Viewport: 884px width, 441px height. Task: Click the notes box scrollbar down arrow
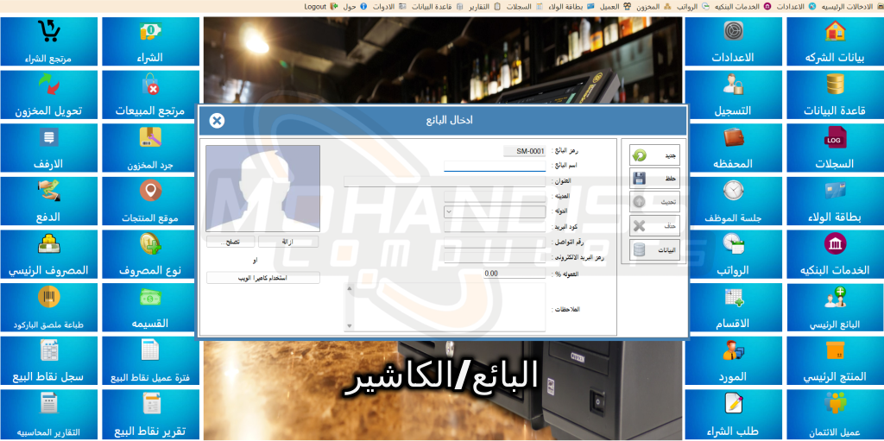[x=349, y=325]
